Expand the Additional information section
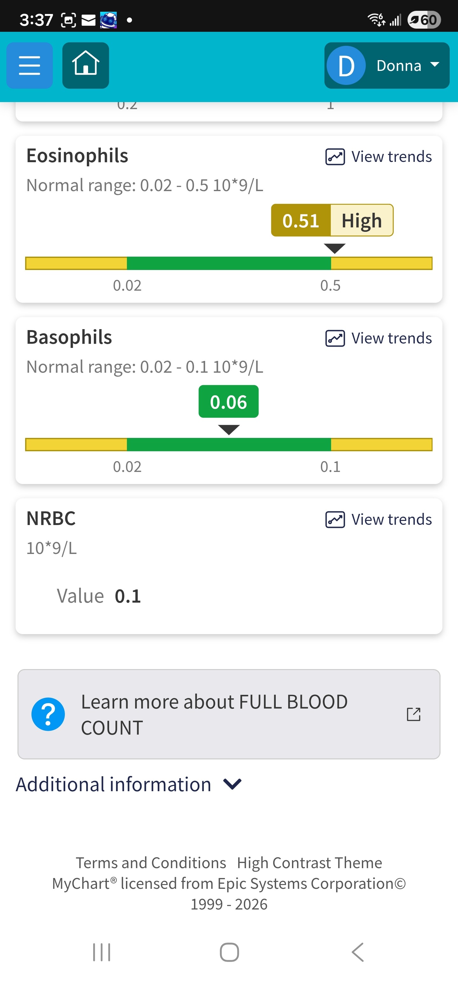 click(x=114, y=785)
